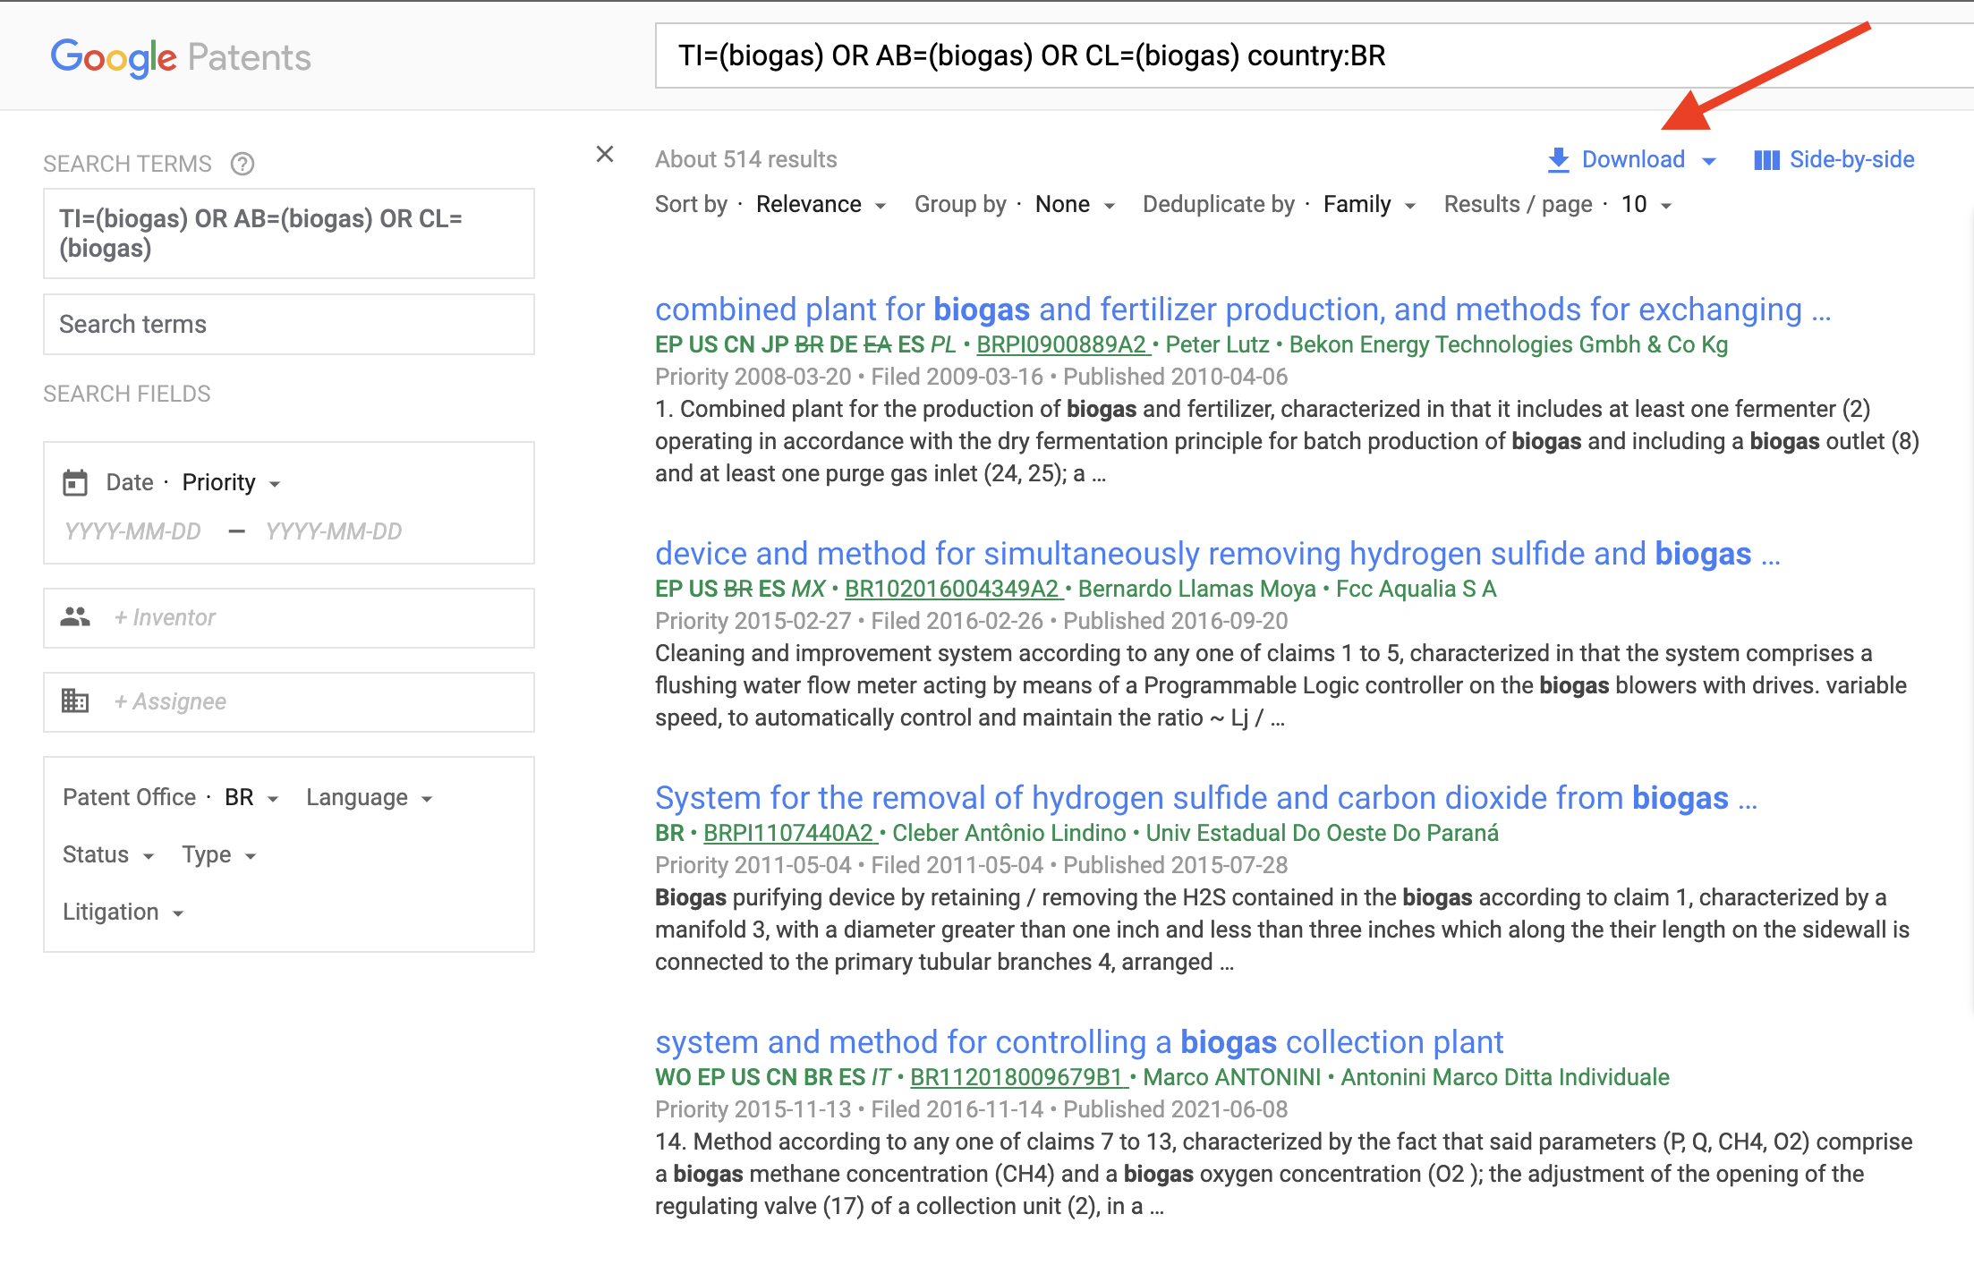Click the main query search bar
Viewport: 1974px width, 1265px height.
click(x=1314, y=55)
